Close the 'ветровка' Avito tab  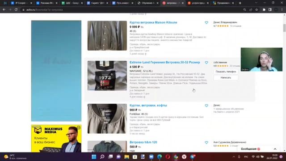pos(183,3)
